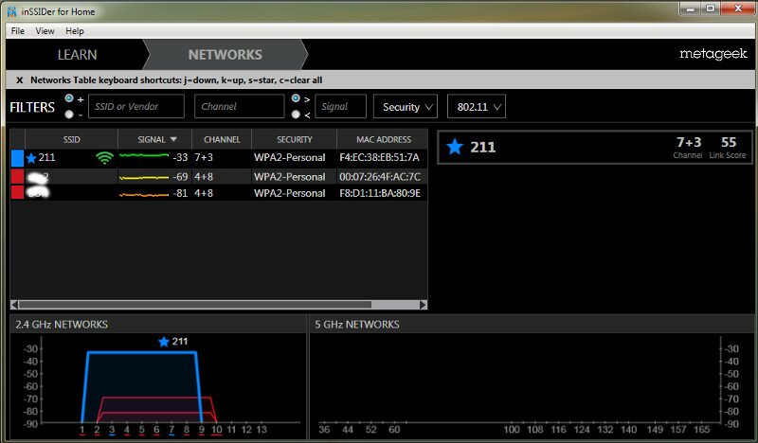Click the Signal filter field
Viewport: 758px width, 443px height.
(340, 106)
